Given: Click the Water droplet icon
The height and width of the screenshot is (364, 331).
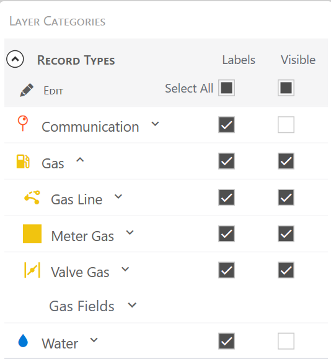Looking at the screenshot, I should coord(23,341).
